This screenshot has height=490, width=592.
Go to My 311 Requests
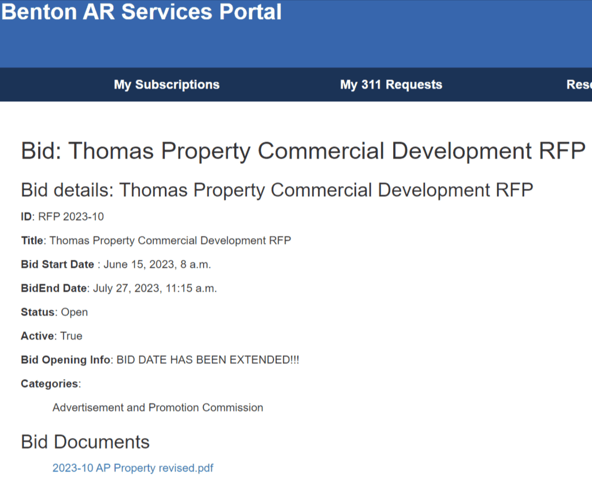tap(391, 84)
